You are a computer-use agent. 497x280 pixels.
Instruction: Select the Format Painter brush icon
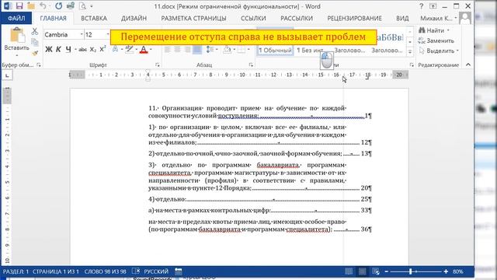[x=34, y=53]
